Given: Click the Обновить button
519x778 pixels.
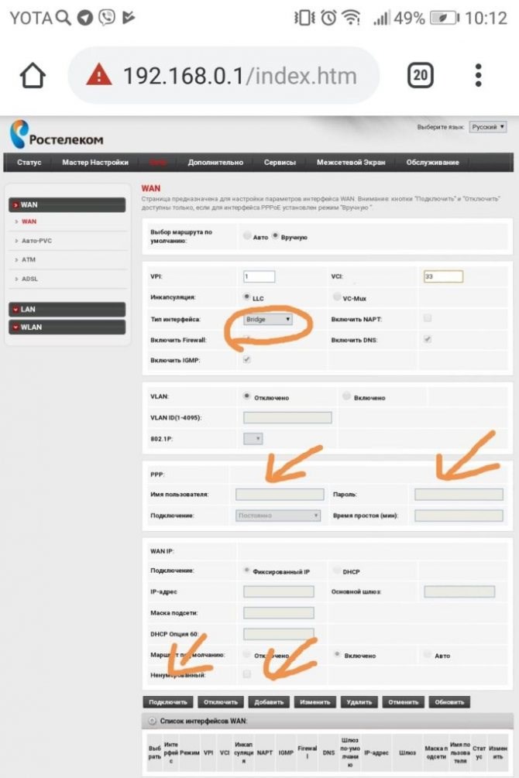Looking at the screenshot, I should point(449,702).
